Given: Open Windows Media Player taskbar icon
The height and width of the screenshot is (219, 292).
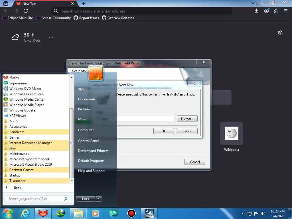Looking at the screenshot, I should [96, 213].
